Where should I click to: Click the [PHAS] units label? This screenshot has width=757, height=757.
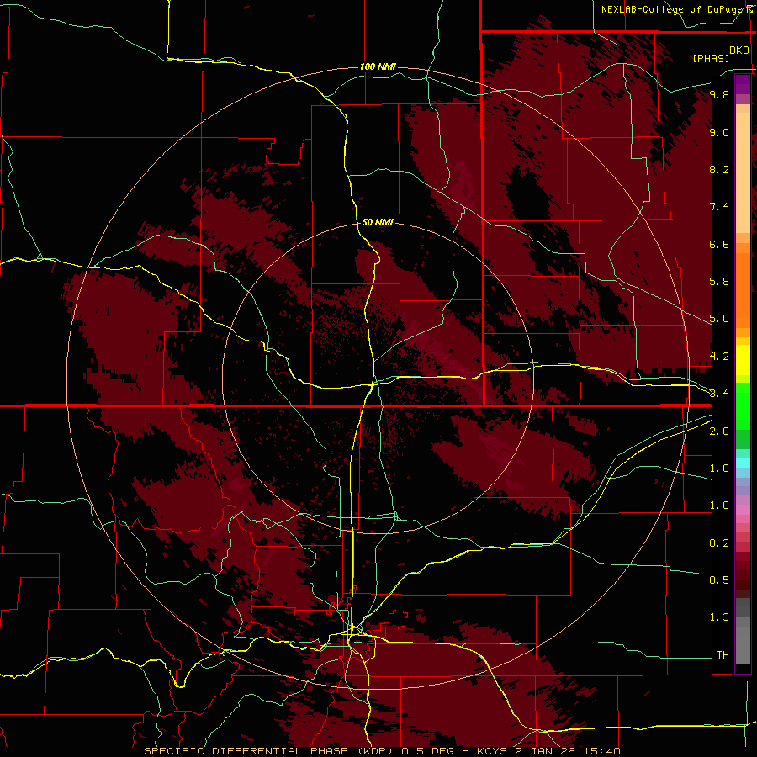click(711, 58)
